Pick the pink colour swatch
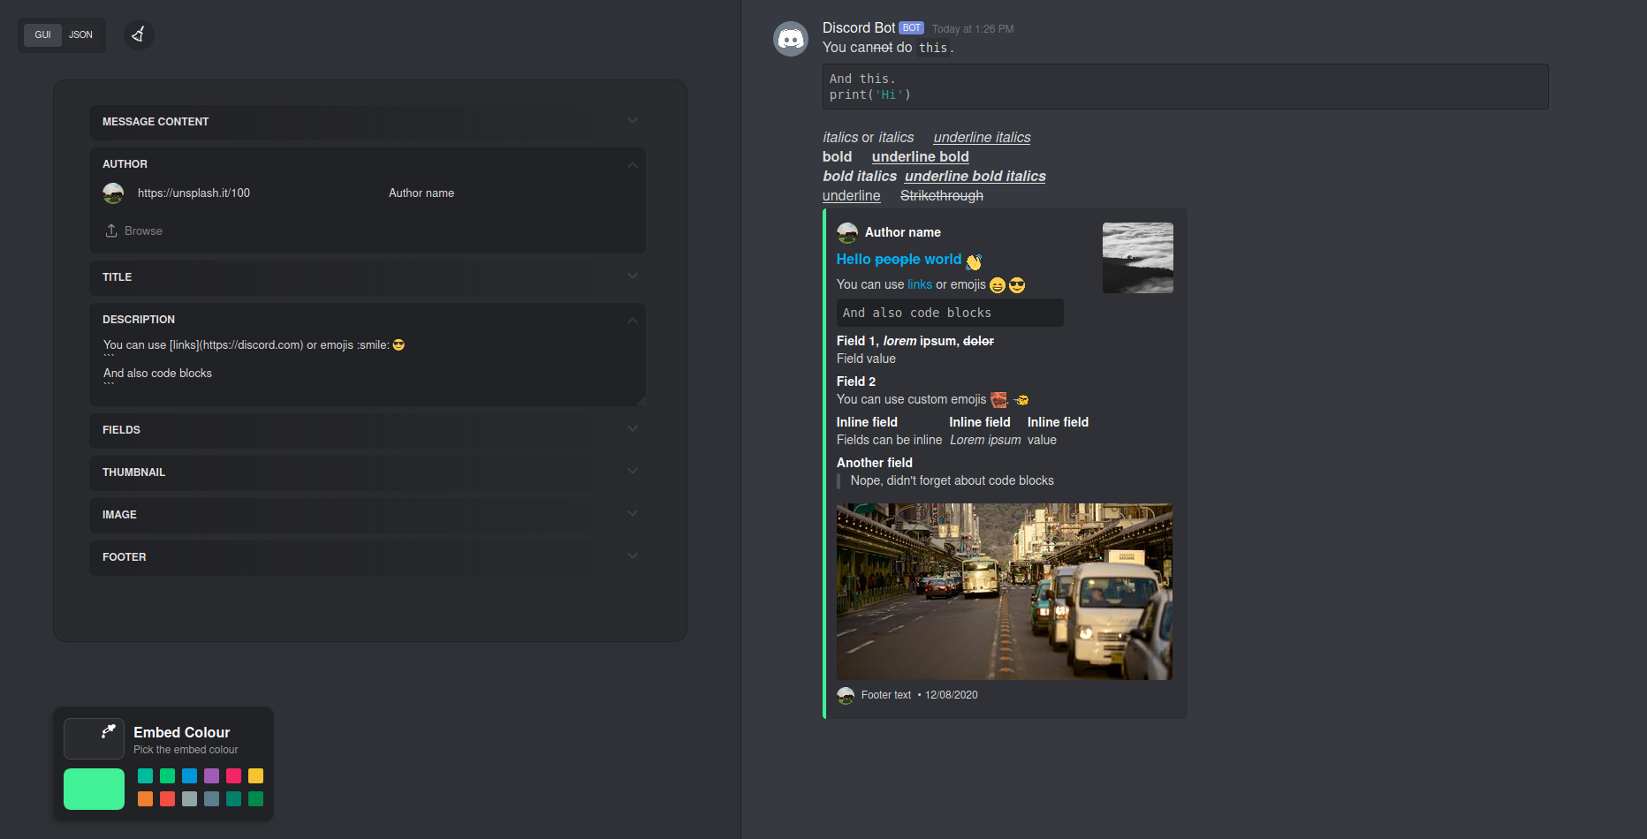 pos(233,776)
